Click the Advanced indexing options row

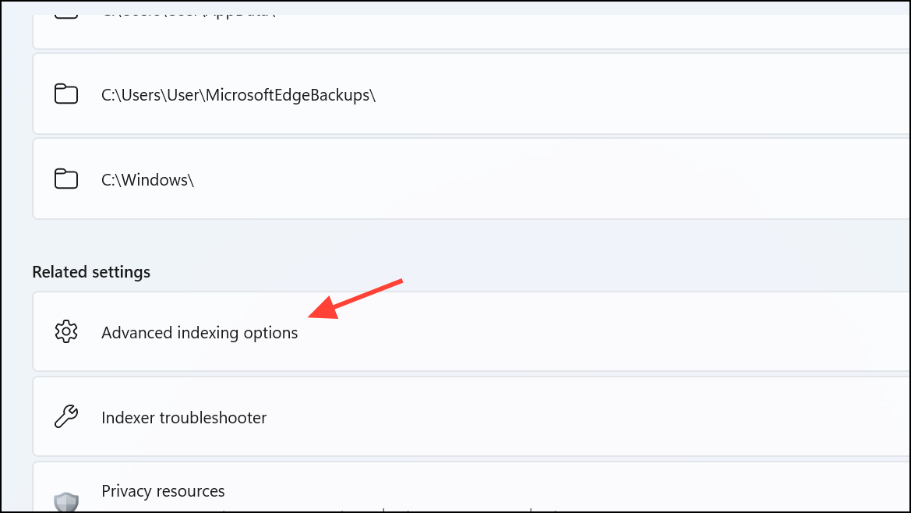[x=468, y=331]
